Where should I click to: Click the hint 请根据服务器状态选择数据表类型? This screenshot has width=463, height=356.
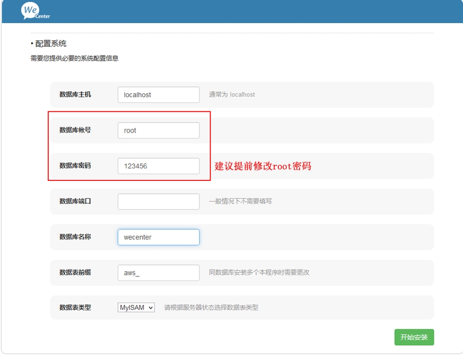[x=211, y=308]
